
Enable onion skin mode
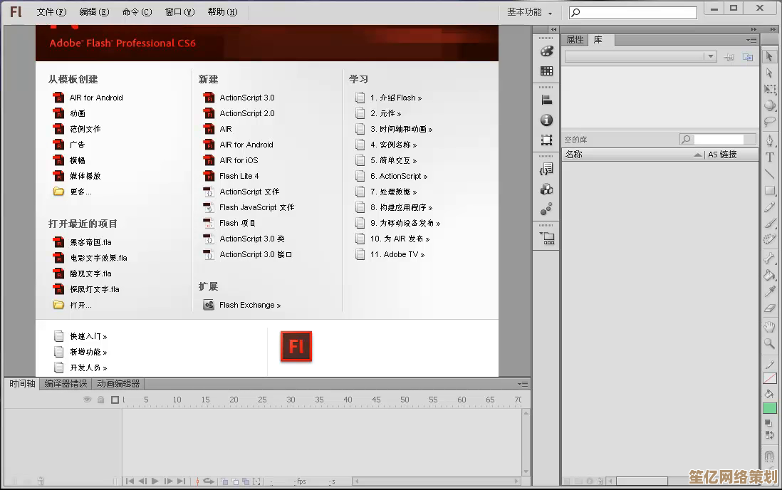point(225,481)
